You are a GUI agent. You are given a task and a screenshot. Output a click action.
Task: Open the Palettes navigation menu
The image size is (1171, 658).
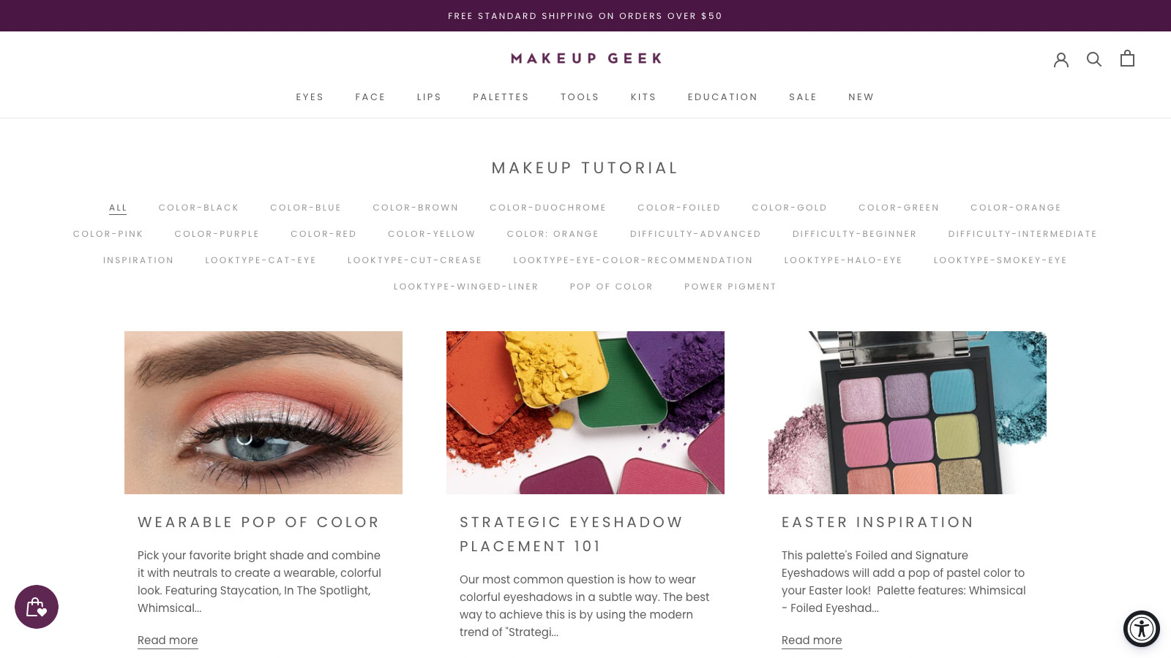pos(501,97)
